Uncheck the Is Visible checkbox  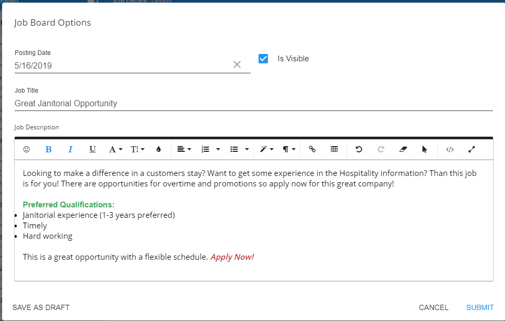263,59
